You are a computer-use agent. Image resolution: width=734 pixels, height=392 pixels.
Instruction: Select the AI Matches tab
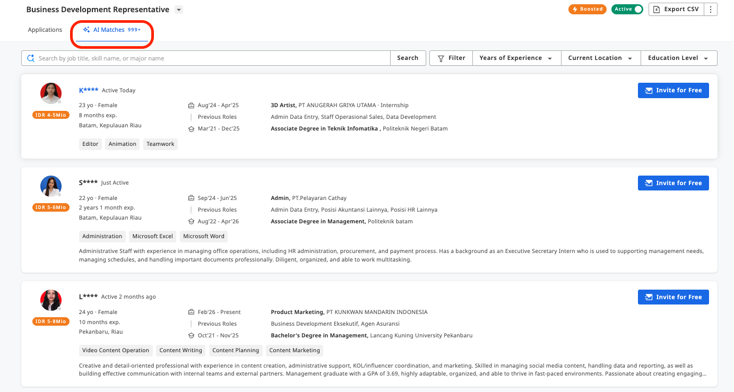coord(112,30)
